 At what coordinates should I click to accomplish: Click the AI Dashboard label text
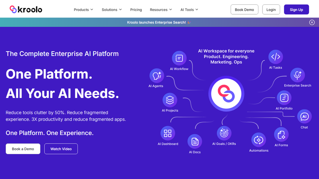[x=168, y=144]
